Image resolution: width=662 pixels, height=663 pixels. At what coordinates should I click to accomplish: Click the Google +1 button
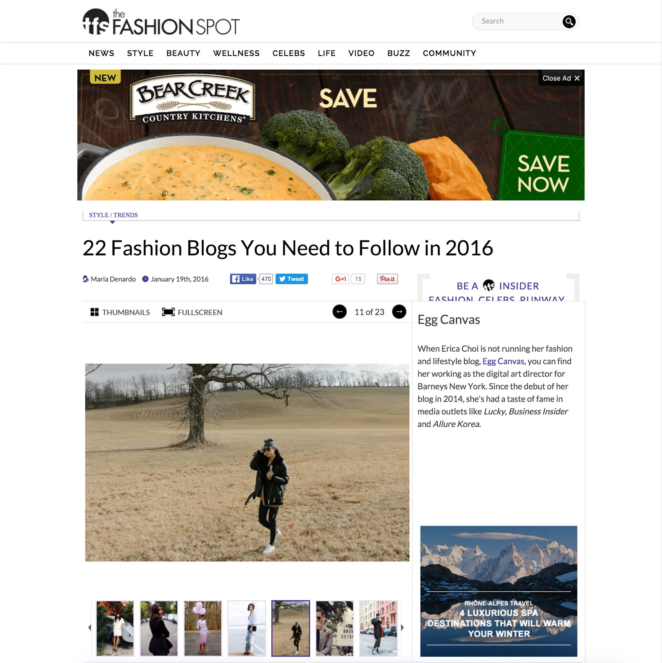(x=340, y=279)
